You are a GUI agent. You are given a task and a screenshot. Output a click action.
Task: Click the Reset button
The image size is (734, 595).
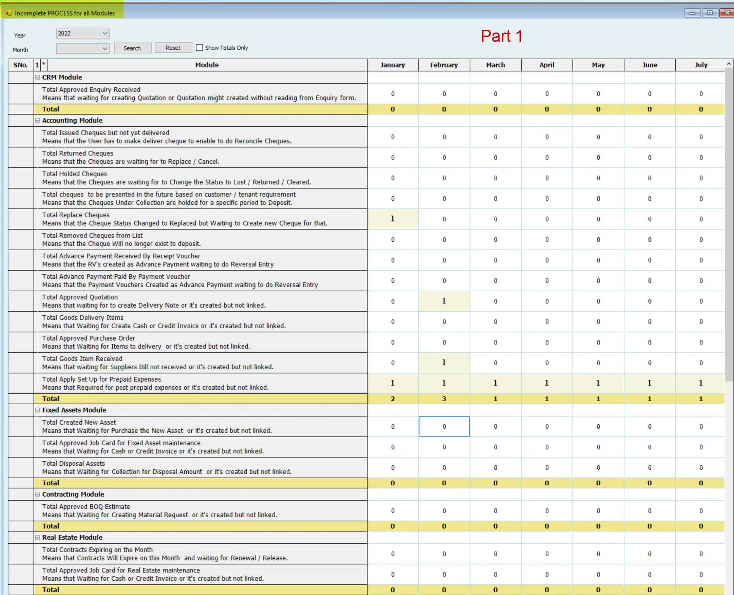(173, 48)
